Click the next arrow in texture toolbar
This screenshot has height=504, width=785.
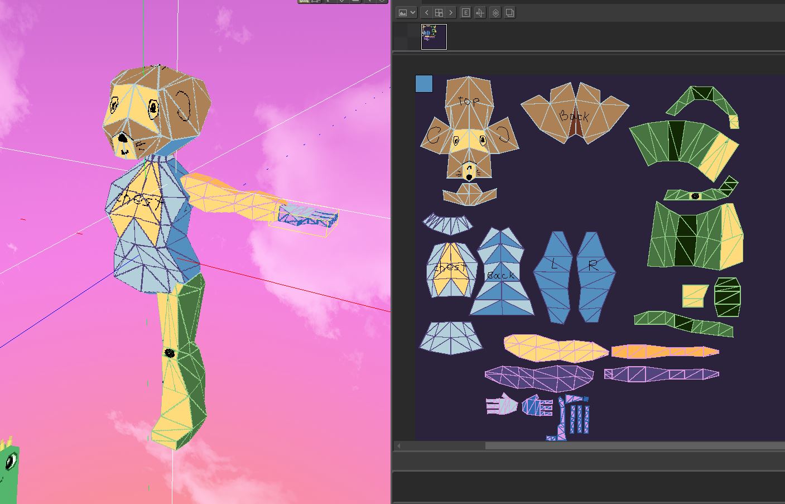pyautogui.click(x=451, y=13)
